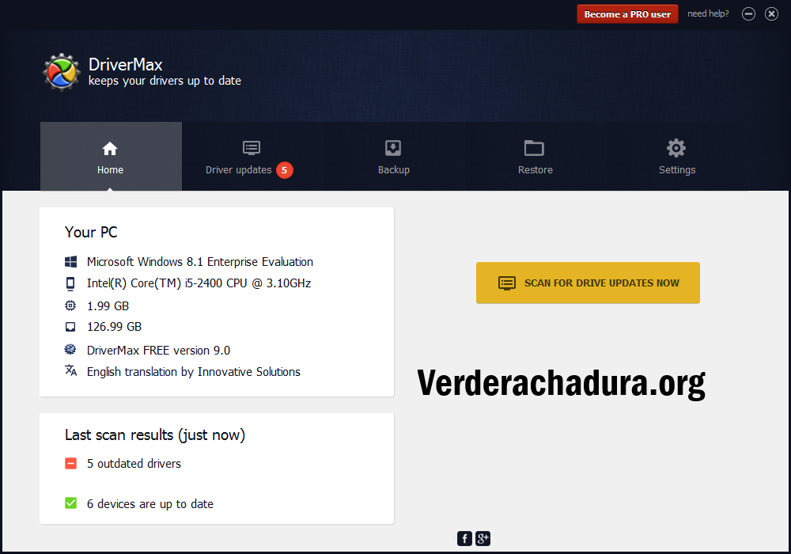Click the Windows logo icon

[70, 261]
